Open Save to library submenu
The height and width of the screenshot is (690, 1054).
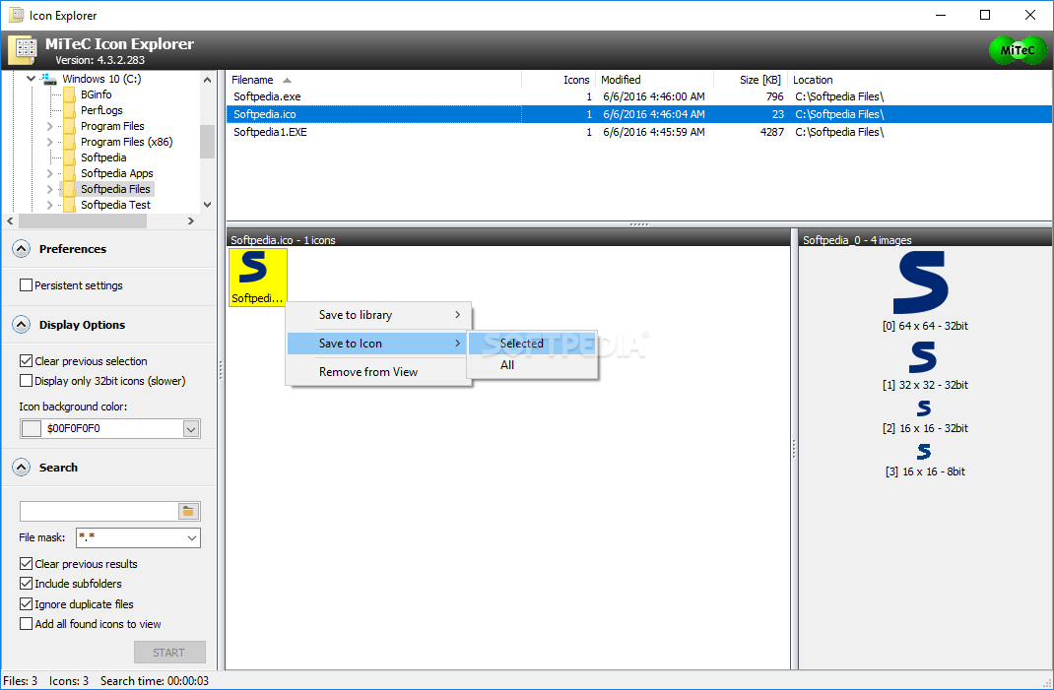(379, 314)
